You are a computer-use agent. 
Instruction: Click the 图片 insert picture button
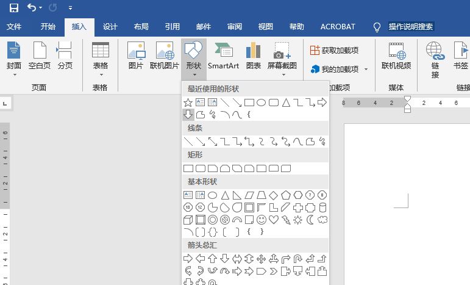click(136, 56)
